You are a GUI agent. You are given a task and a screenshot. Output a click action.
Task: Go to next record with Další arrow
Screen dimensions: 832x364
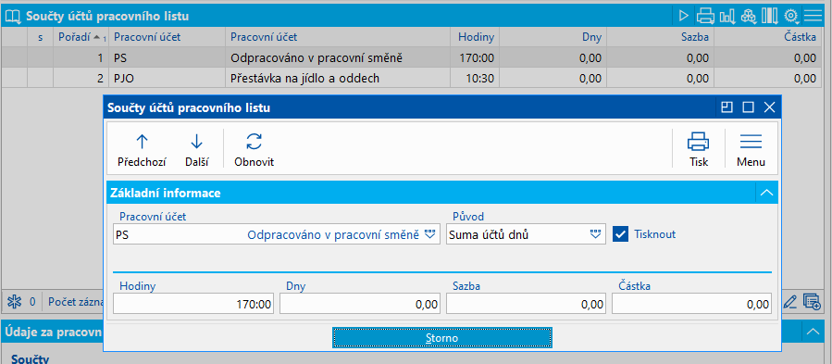point(196,142)
